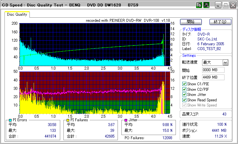The height and width of the screenshot is (144, 238).
Task: Click the ディスク情報 group label
Action: tap(192, 29)
